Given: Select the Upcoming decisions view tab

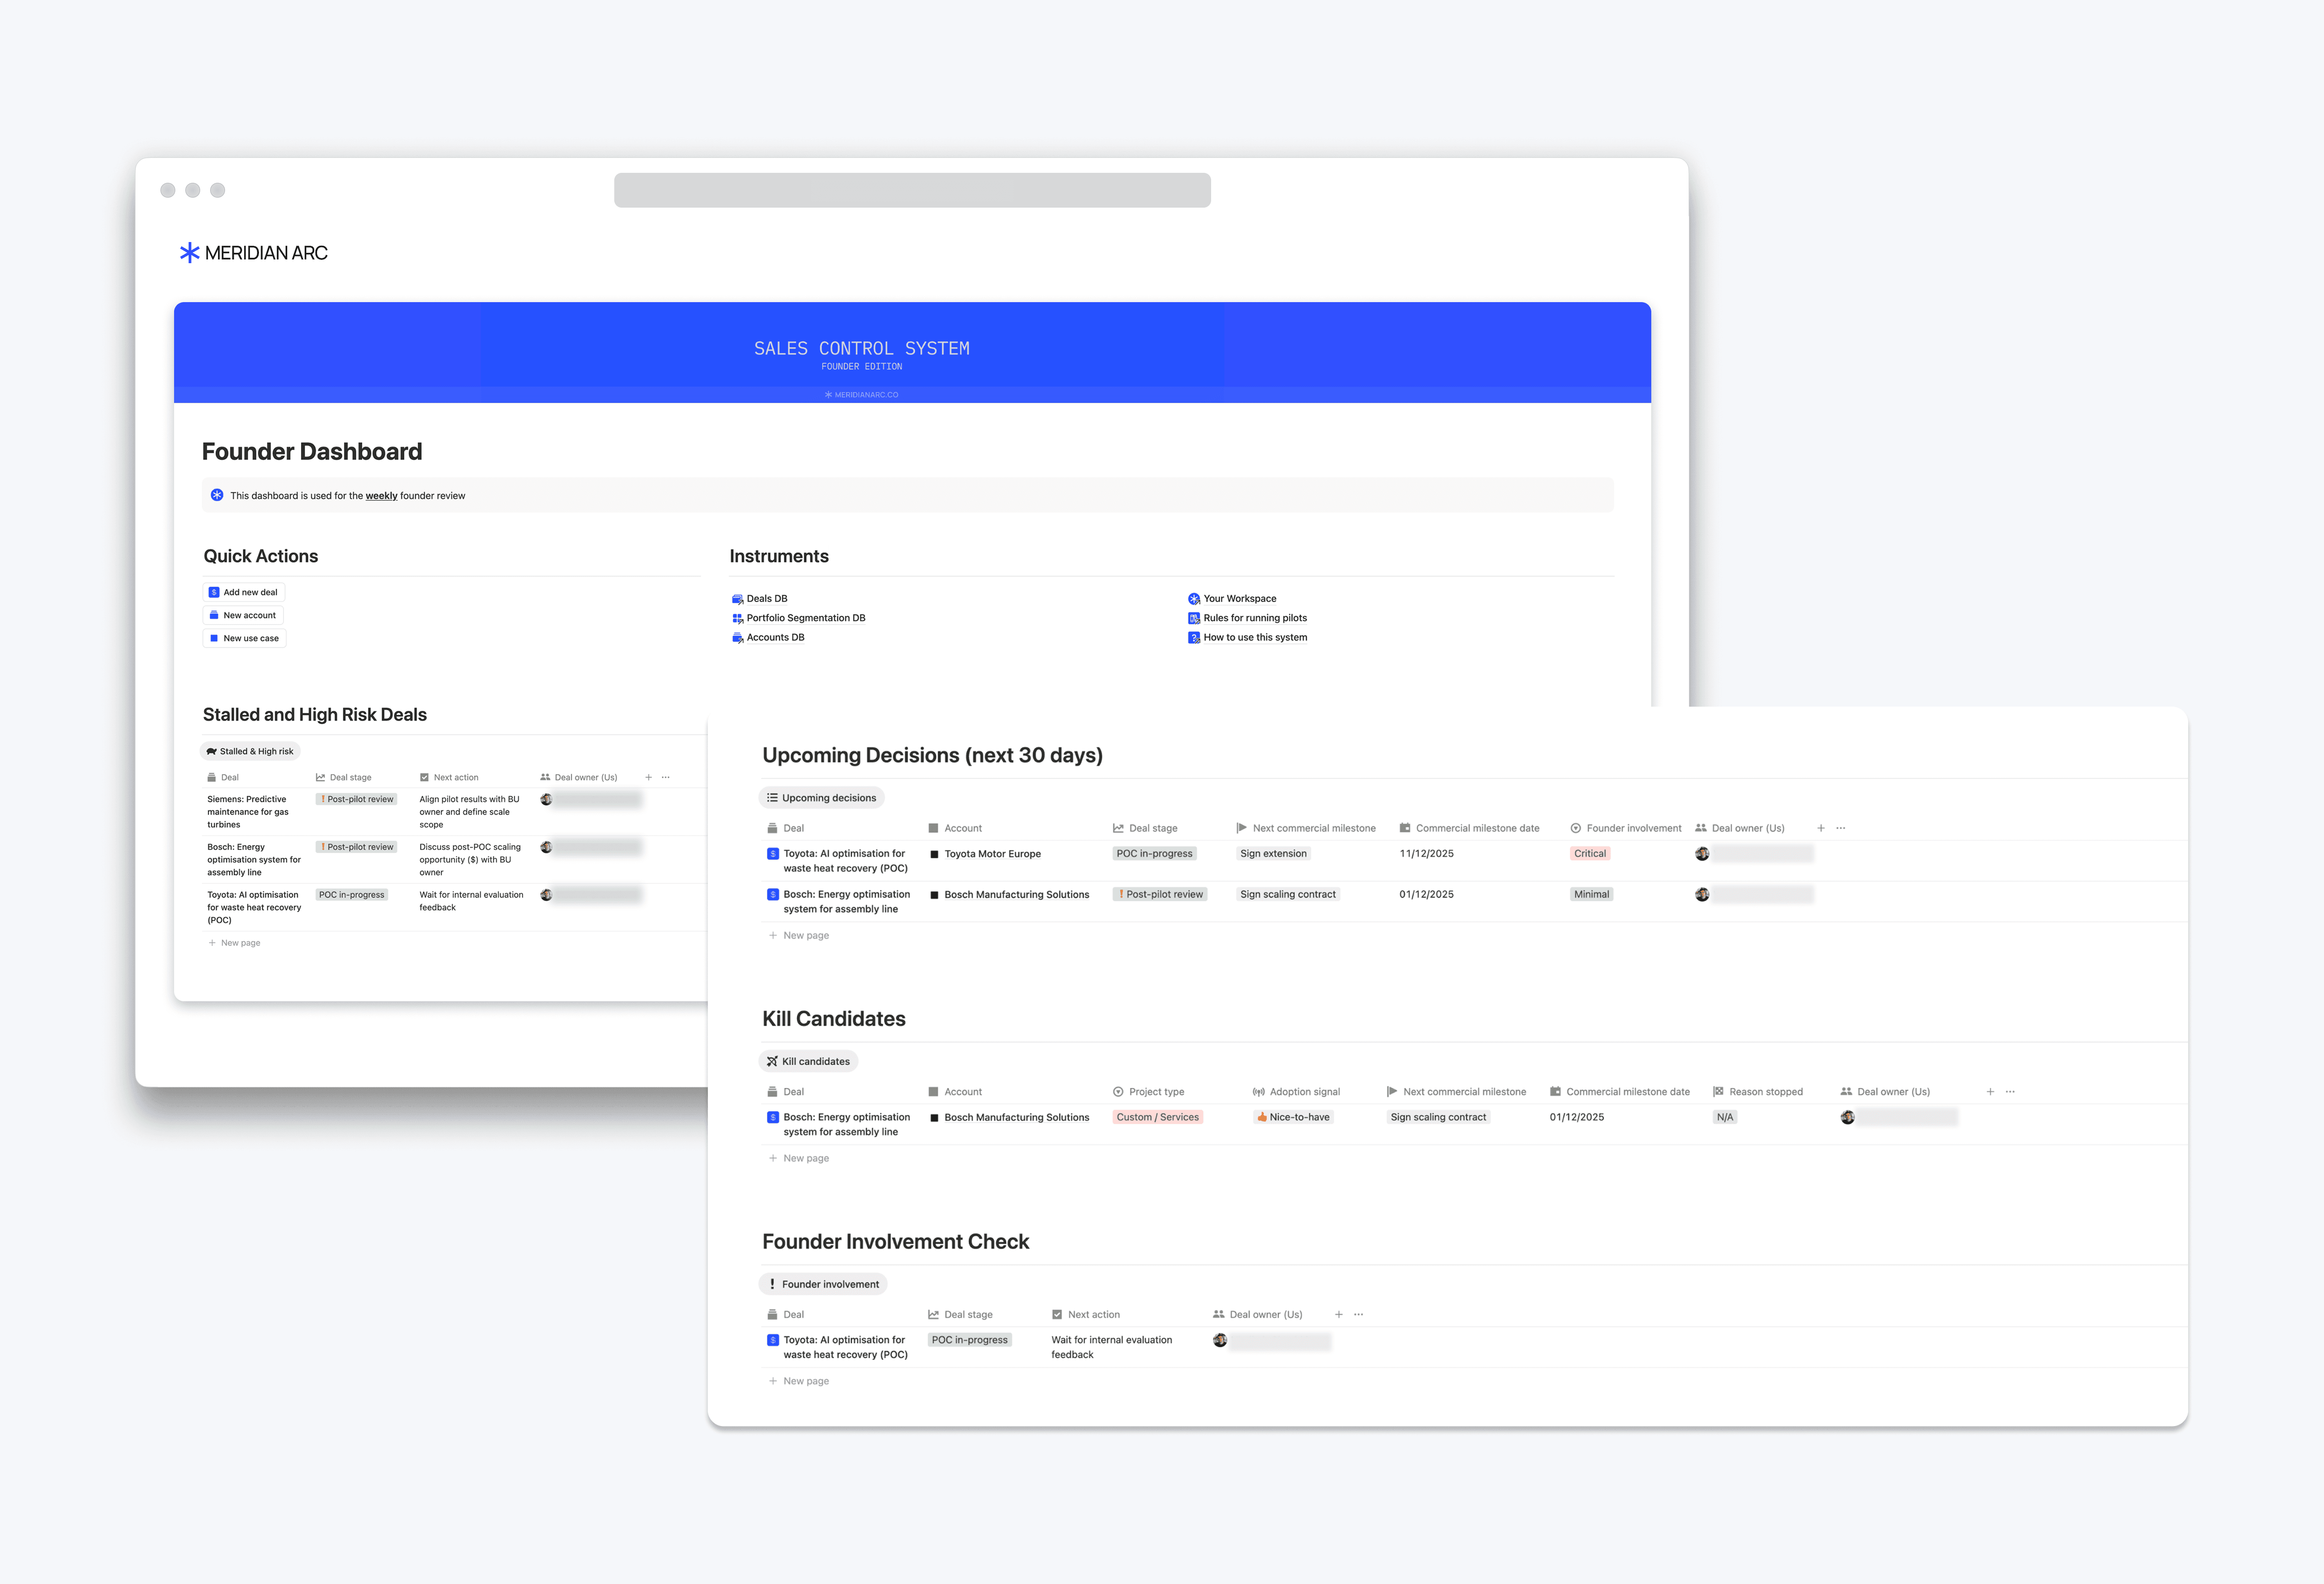Looking at the screenshot, I should click(821, 798).
